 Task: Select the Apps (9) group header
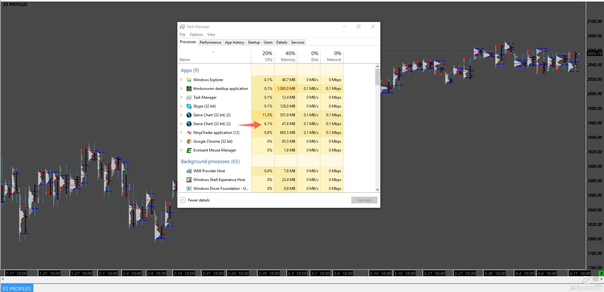tap(190, 70)
